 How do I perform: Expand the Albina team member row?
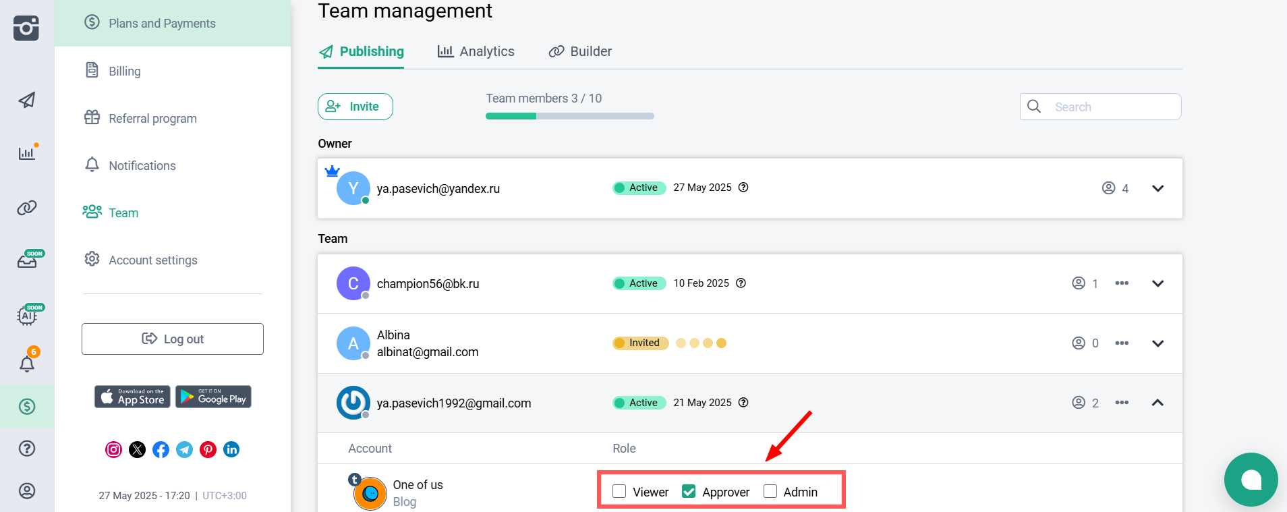point(1157,343)
